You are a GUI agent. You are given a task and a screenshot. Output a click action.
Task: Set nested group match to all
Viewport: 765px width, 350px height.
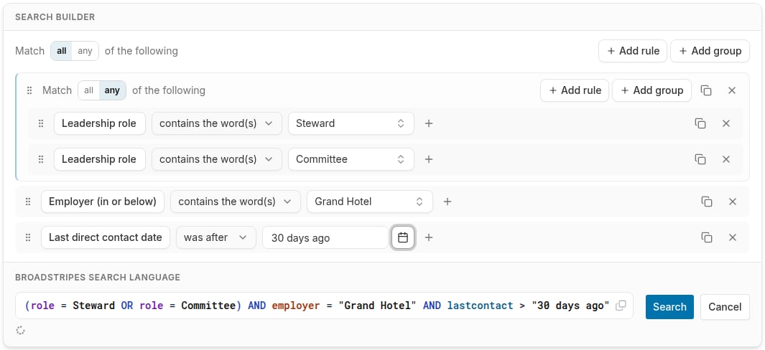coord(89,90)
